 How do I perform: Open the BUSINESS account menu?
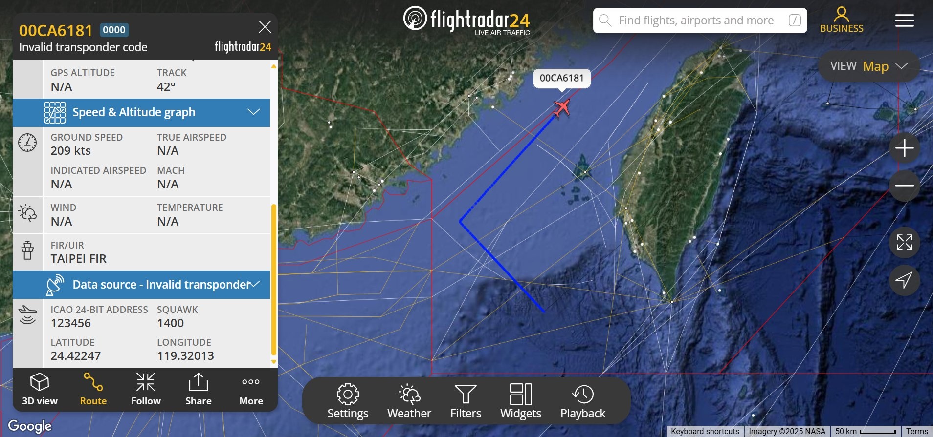[x=842, y=21]
